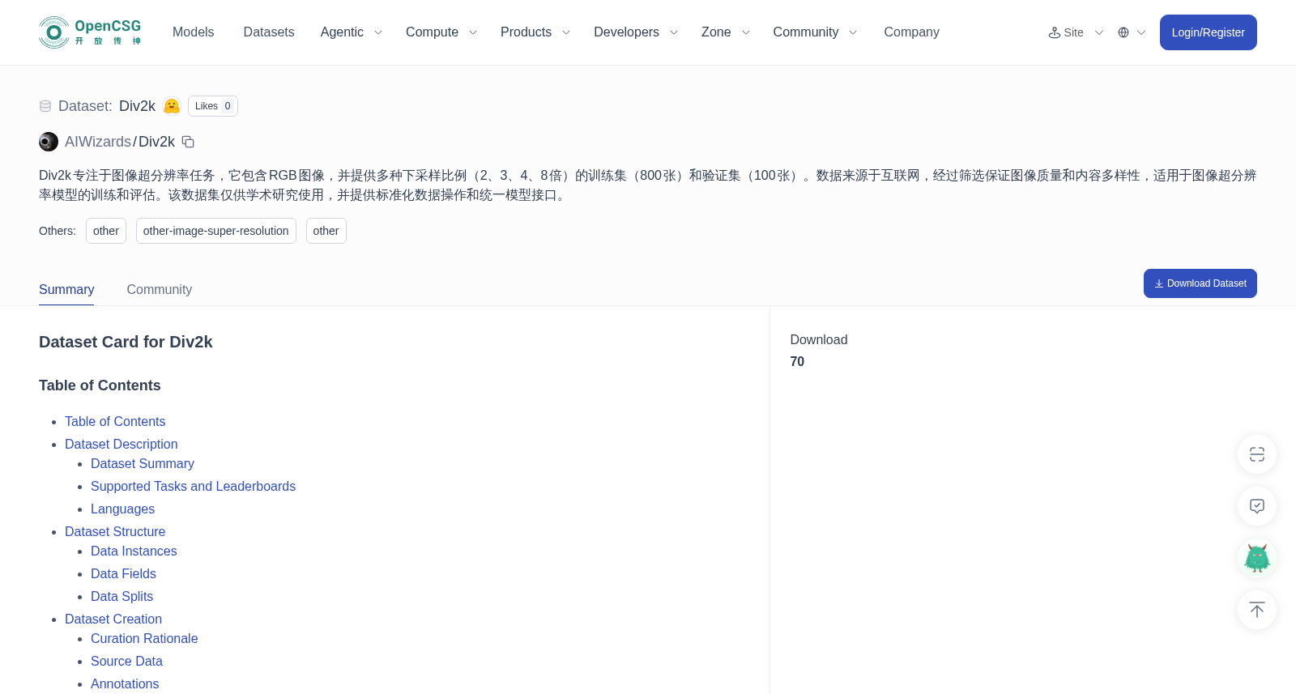Open the Annotations link
Screen dimensions: 1296x694
click(125, 683)
